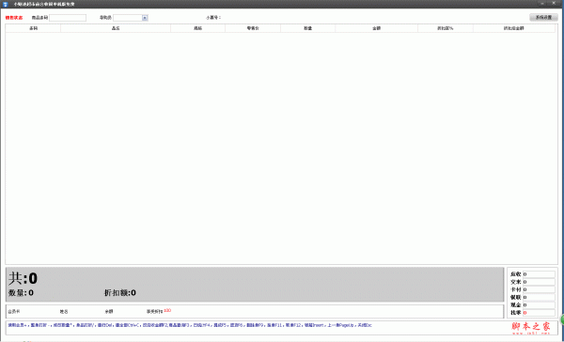564x342 pixels.
Task: Click the 数量 quantity column header
Action: [308, 28]
